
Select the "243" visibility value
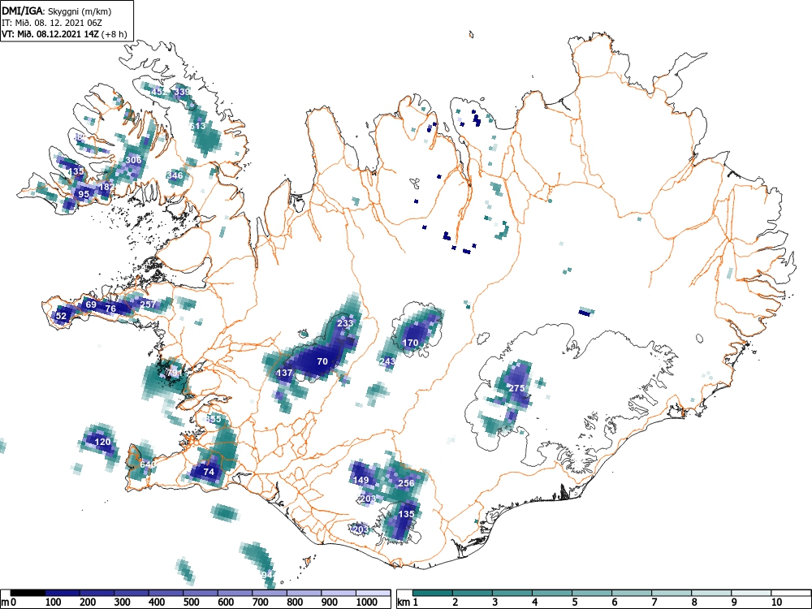coord(387,361)
